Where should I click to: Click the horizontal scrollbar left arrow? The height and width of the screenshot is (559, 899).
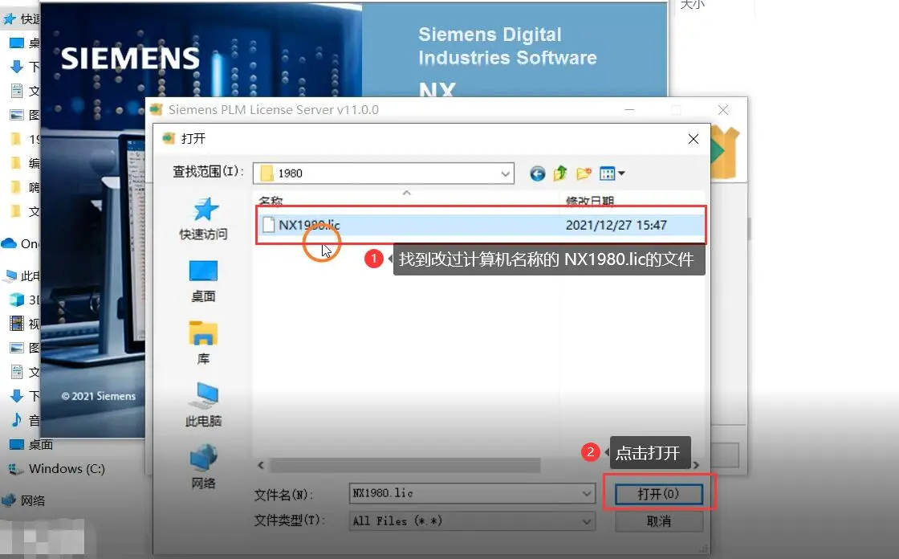point(261,465)
